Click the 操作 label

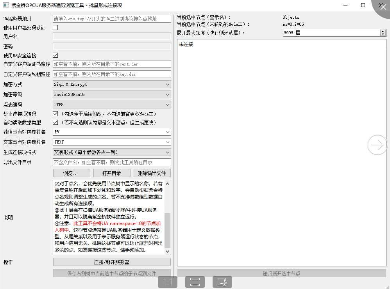pos(8,262)
